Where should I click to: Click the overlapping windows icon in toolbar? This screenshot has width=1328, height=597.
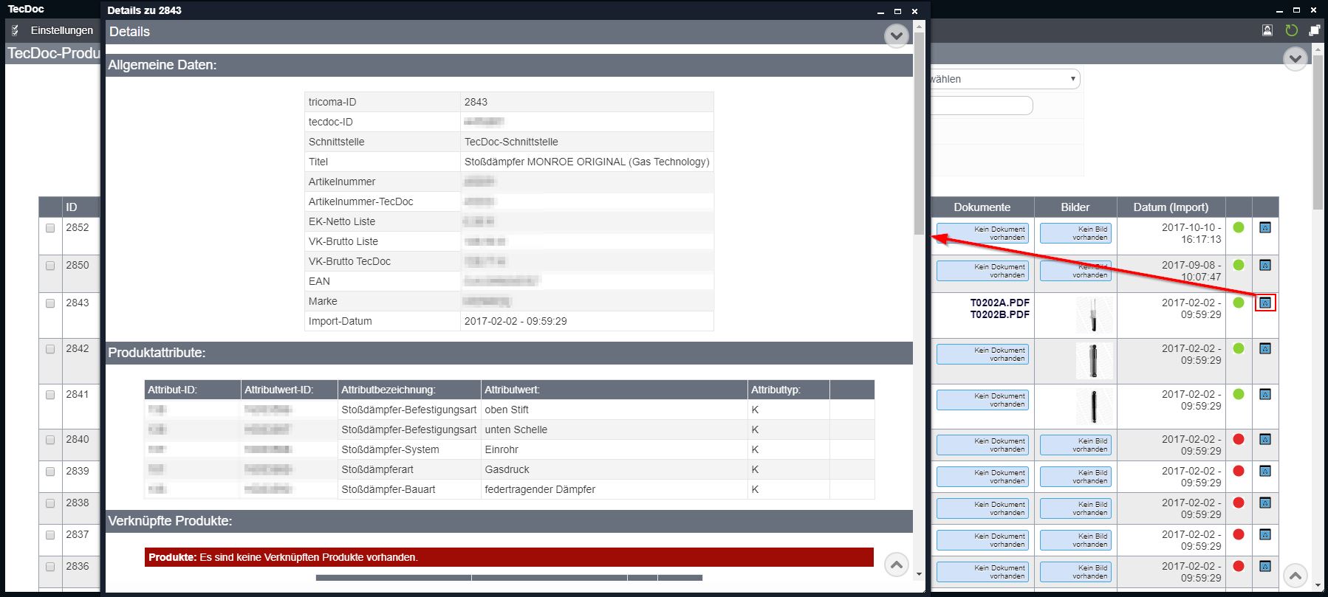[1314, 30]
